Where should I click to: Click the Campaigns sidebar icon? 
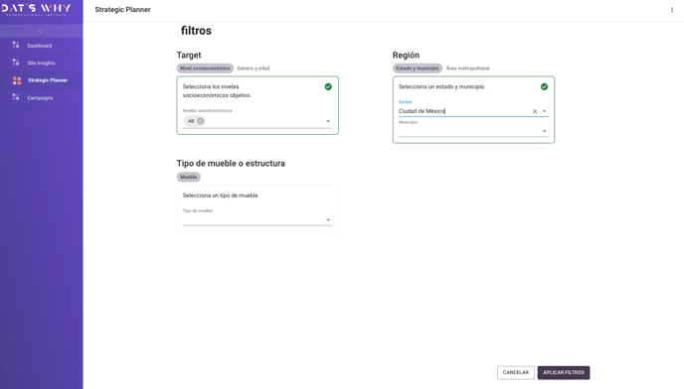click(x=16, y=97)
